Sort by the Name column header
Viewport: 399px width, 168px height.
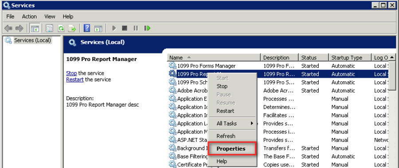tap(214, 57)
